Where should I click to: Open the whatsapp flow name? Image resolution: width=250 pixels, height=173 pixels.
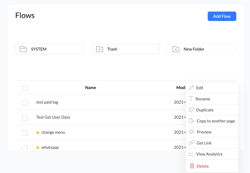[x=50, y=147]
